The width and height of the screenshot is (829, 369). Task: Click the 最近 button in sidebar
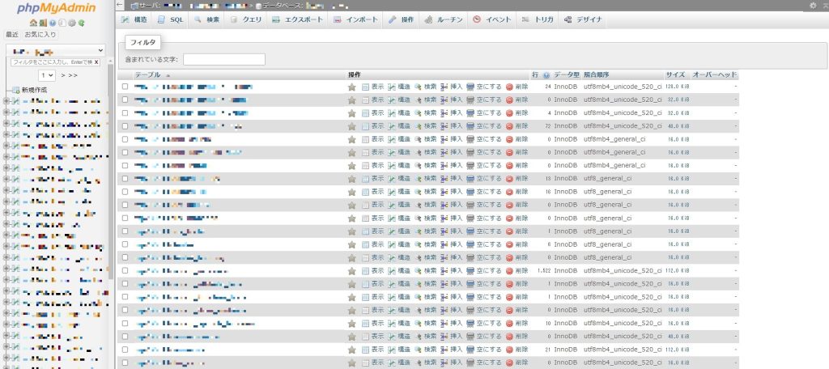point(12,34)
